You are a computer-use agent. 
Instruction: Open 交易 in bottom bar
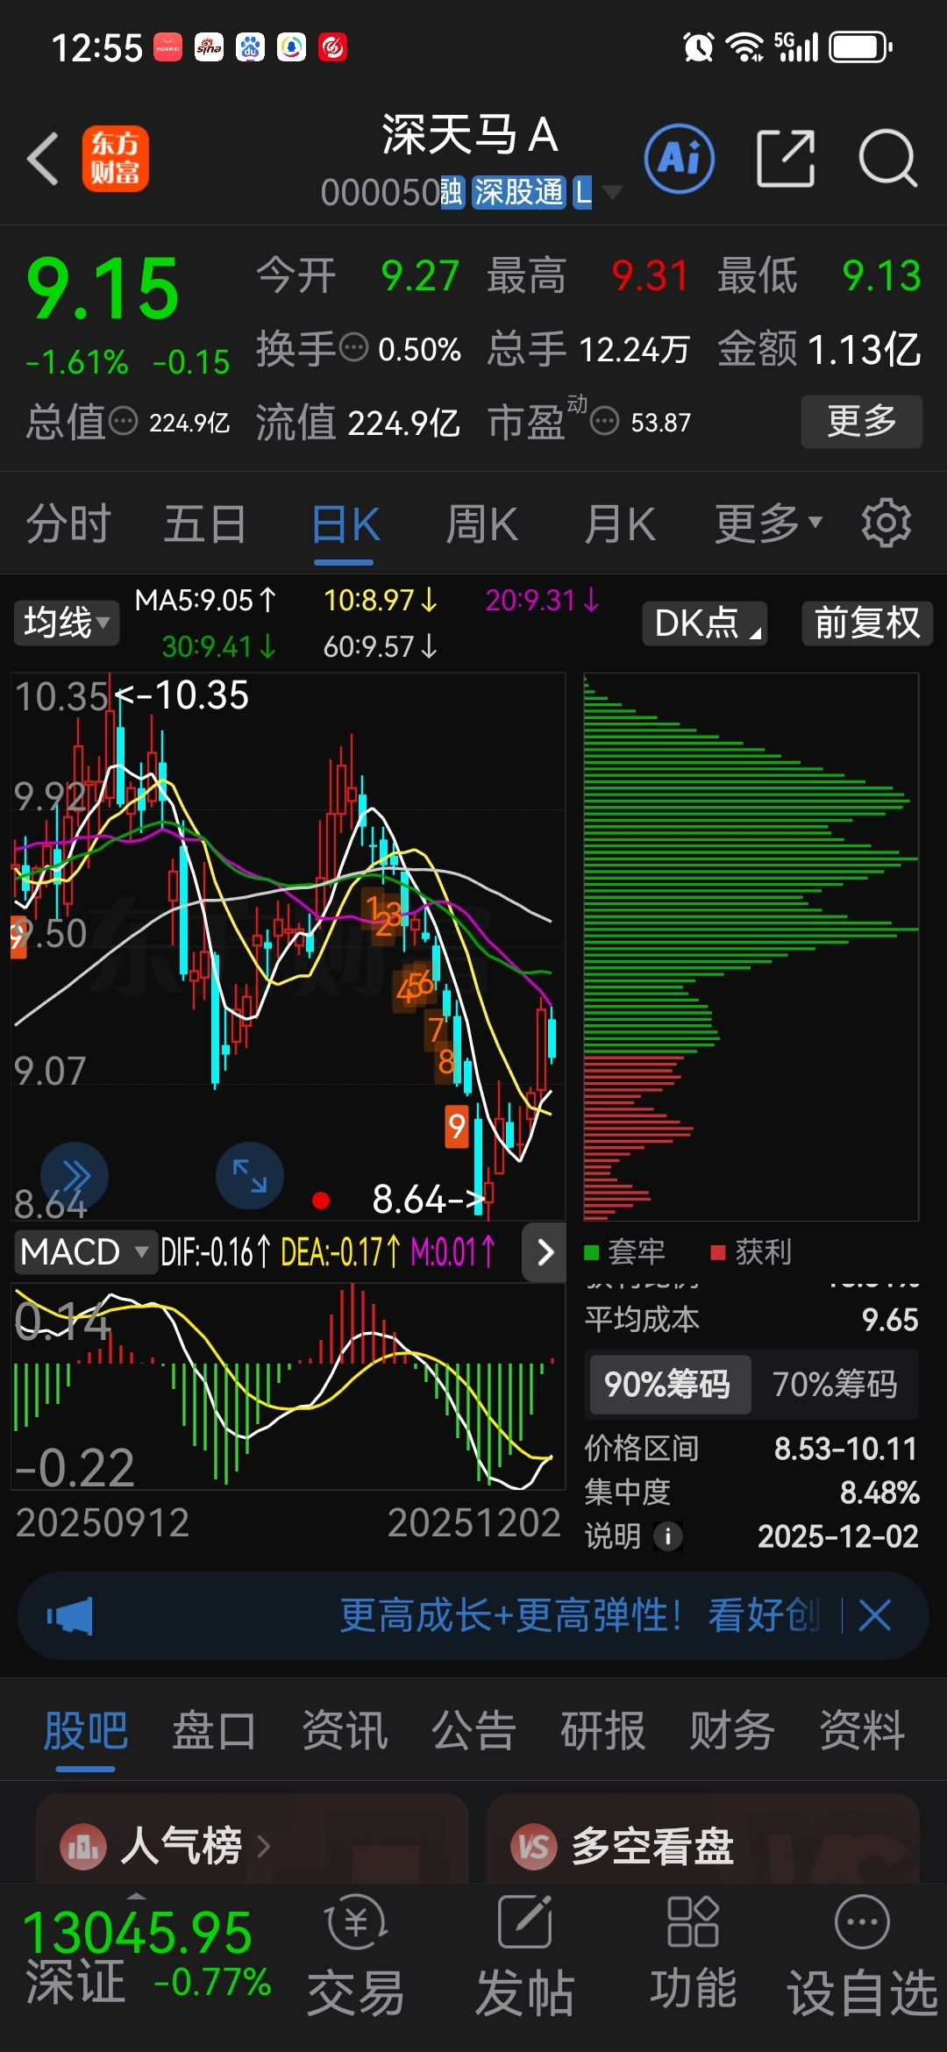click(x=356, y=1954)
